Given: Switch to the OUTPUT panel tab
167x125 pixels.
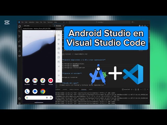Looking at the screenshot, I should tap(65, 90).
